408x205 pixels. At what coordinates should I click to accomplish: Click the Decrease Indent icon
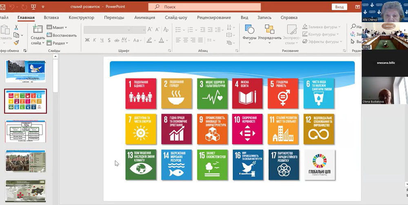203,30
